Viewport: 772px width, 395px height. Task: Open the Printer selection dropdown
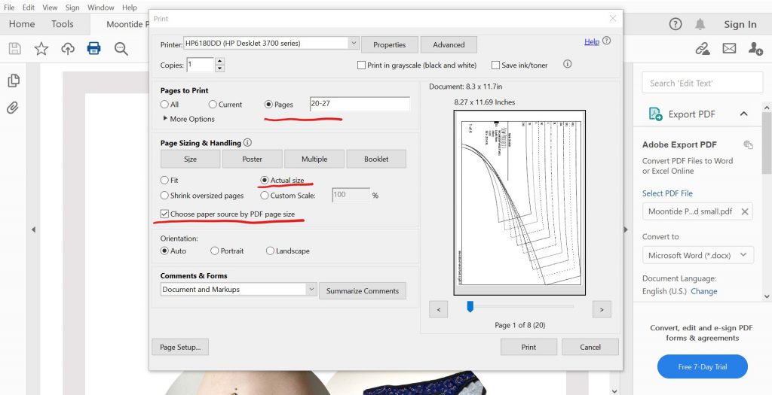[x=354, y=43]
